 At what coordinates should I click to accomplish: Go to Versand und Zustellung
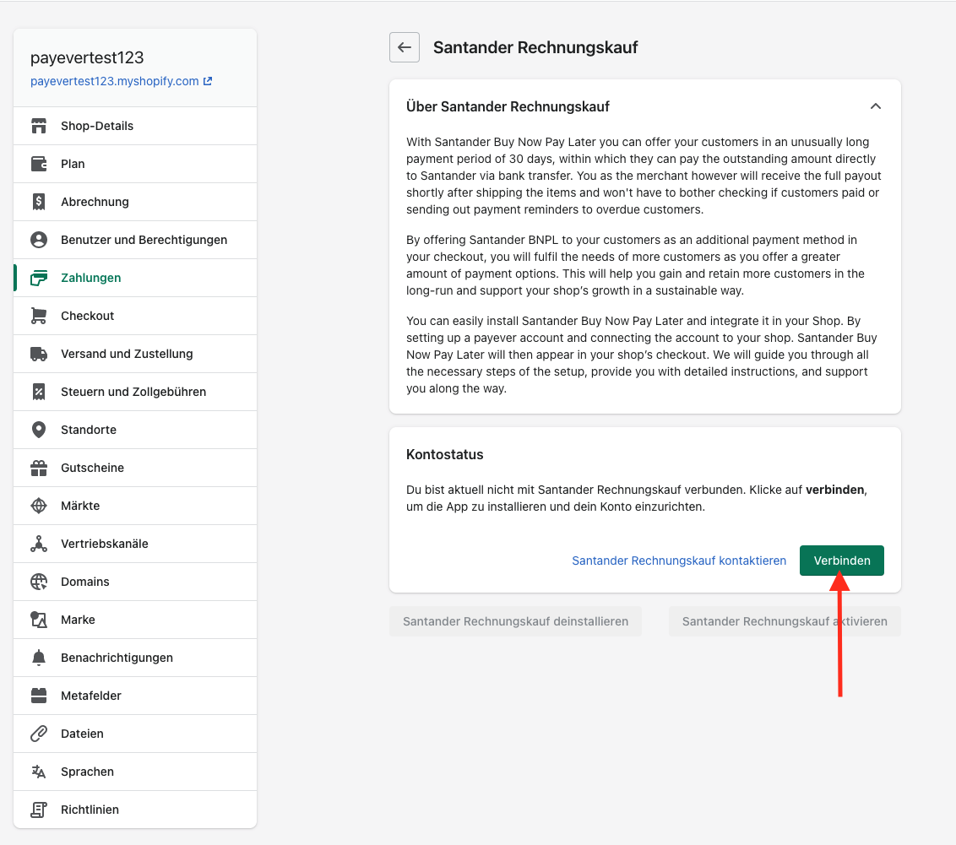(x=135, y=354)
